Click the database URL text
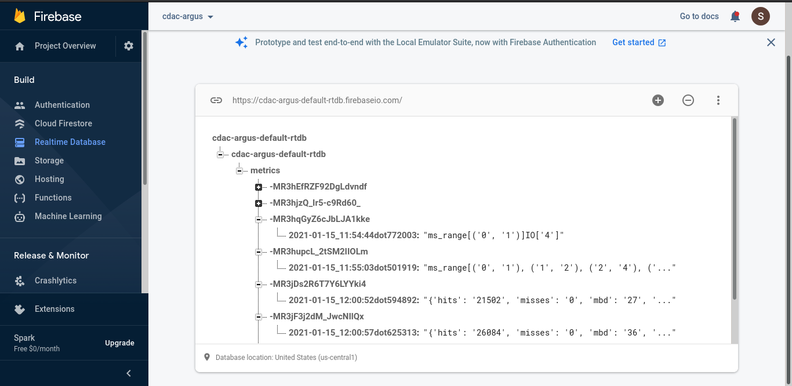Viewport: 792px width, 386px height. click(317, 100)
